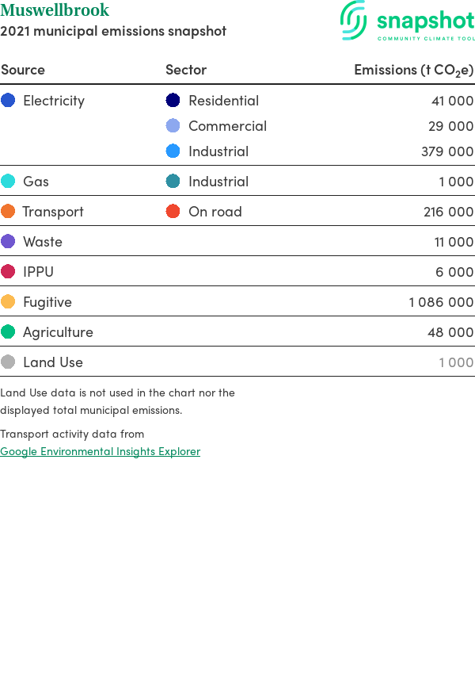Screen dimensions: 475x674
Task: Click the On road sector dot
Action: [x=173, y=212]
